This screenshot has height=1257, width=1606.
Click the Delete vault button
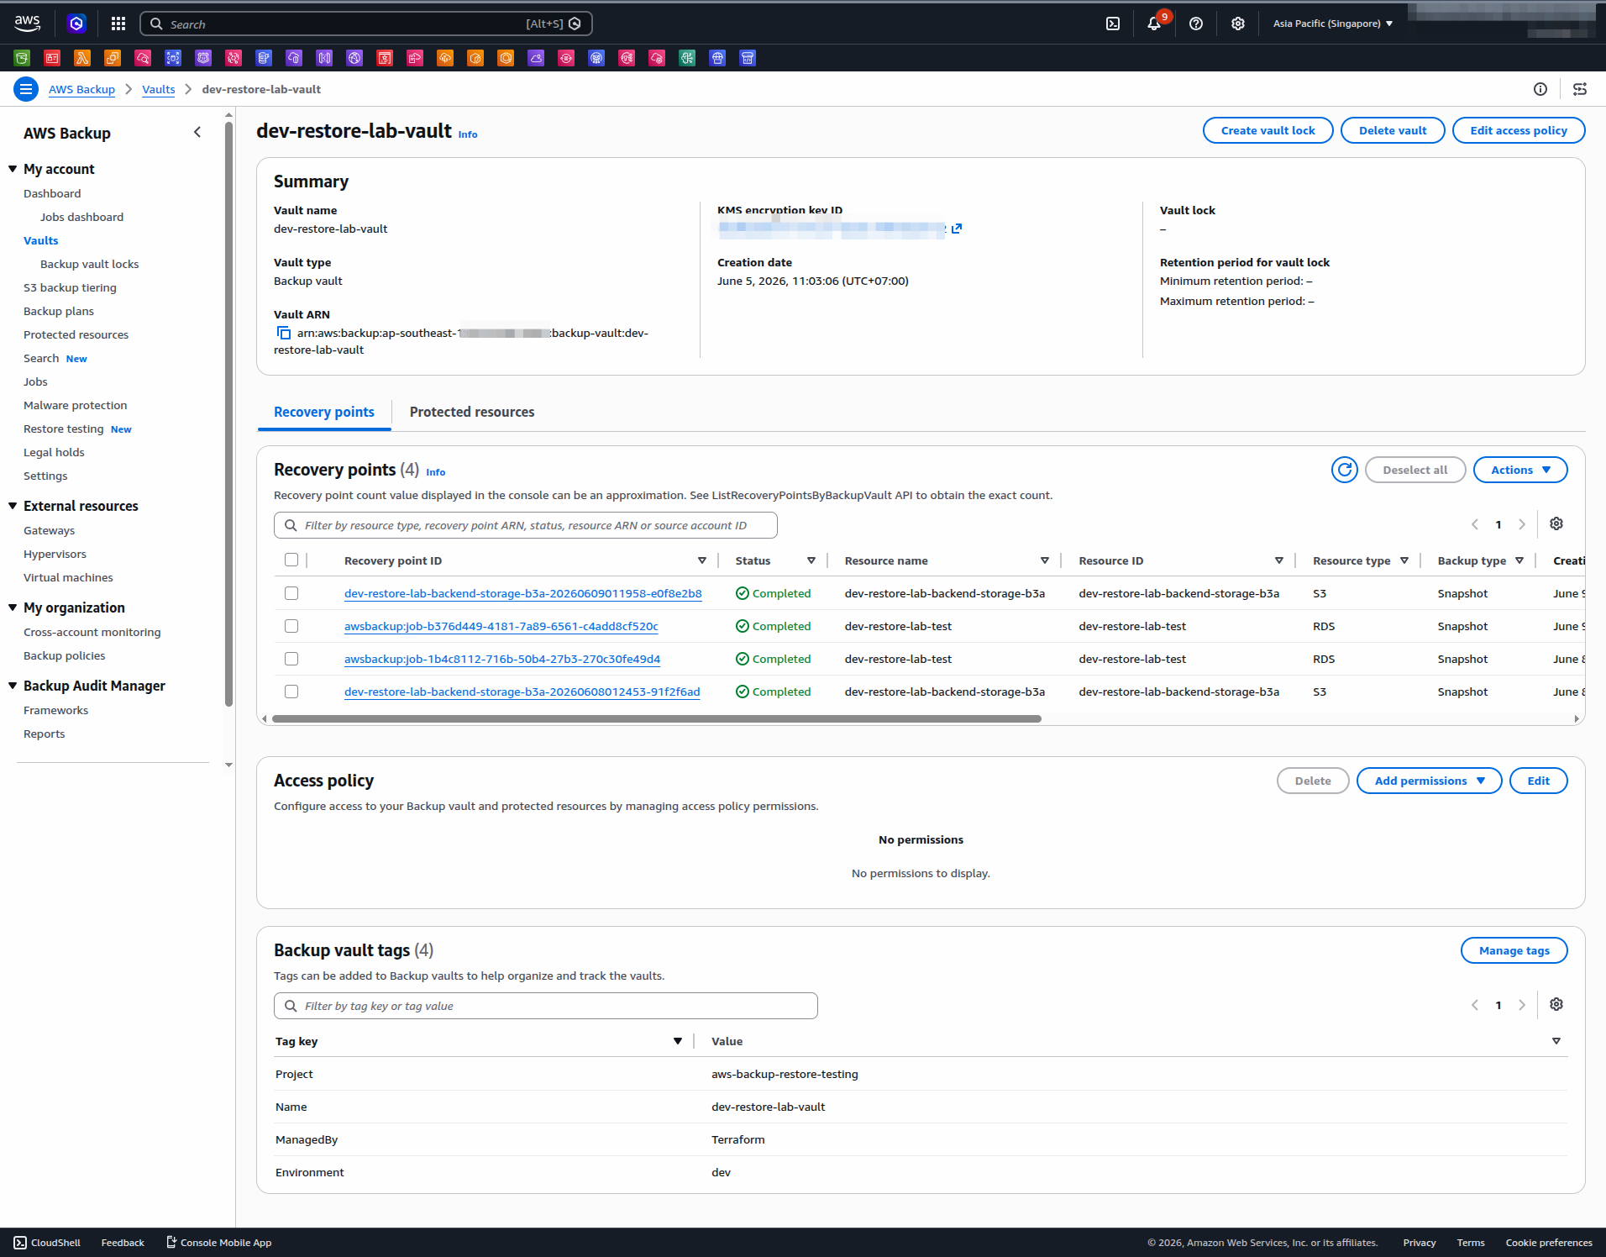click(x=1393, y=130)
